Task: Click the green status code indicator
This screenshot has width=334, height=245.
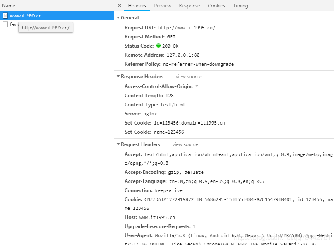Action: pos(158,46)
